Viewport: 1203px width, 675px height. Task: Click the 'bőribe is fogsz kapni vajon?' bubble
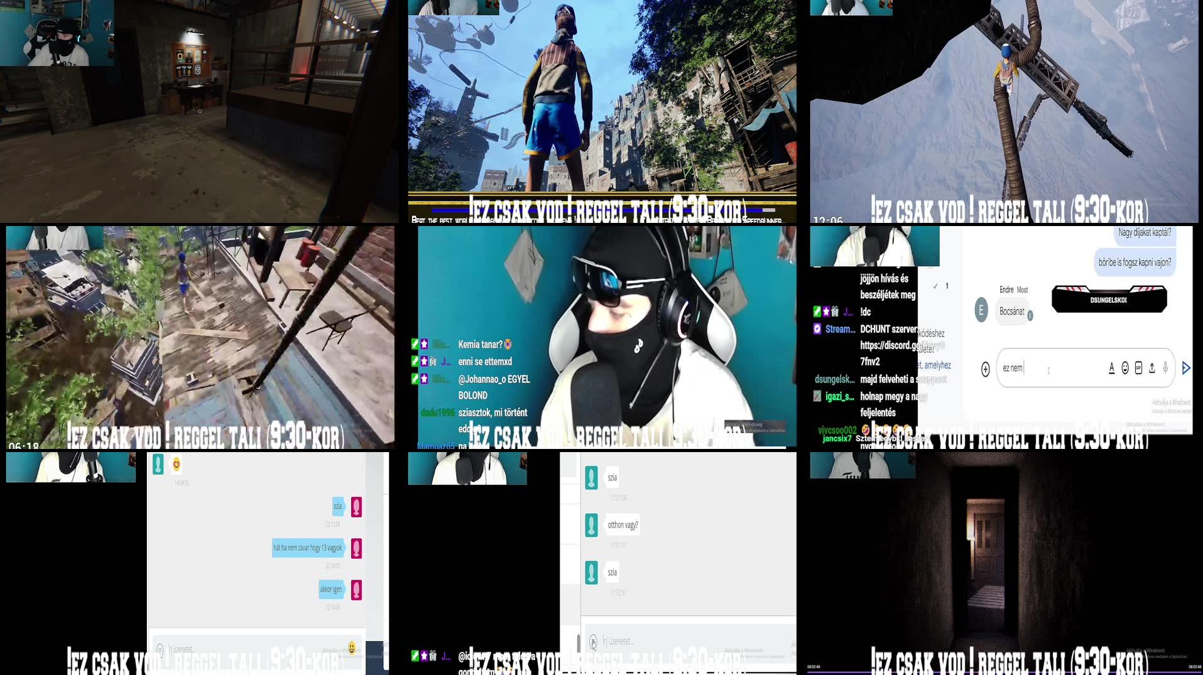coord(1135,262)
